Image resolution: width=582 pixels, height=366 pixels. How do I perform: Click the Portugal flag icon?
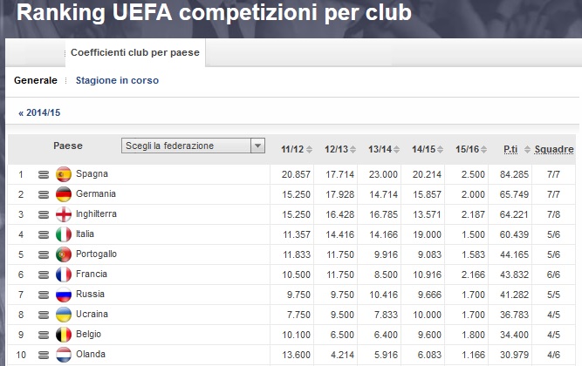tap(63, 254)
